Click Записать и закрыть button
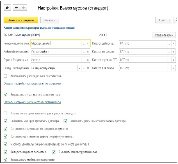The image size is (178, 164). [21, 20]
